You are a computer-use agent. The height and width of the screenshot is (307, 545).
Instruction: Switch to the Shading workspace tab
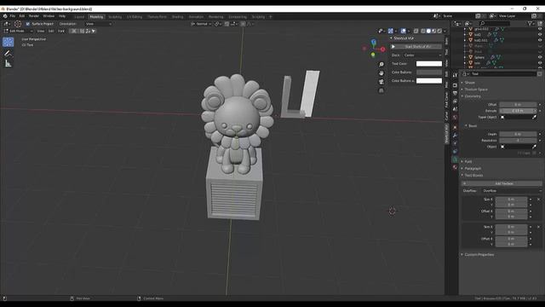pos(177,17)
